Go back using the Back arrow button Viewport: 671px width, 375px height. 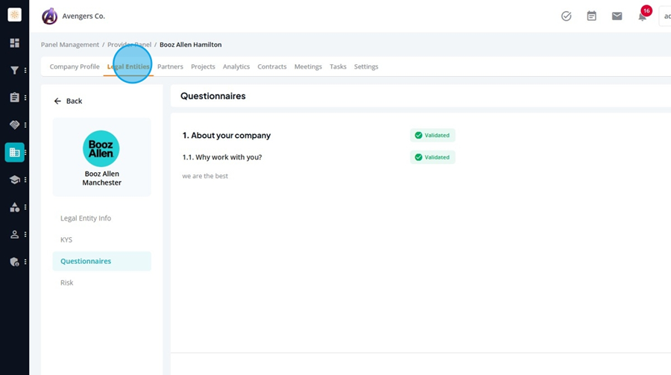coord(68,101)
